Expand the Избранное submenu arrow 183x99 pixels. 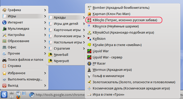(45, 73)
